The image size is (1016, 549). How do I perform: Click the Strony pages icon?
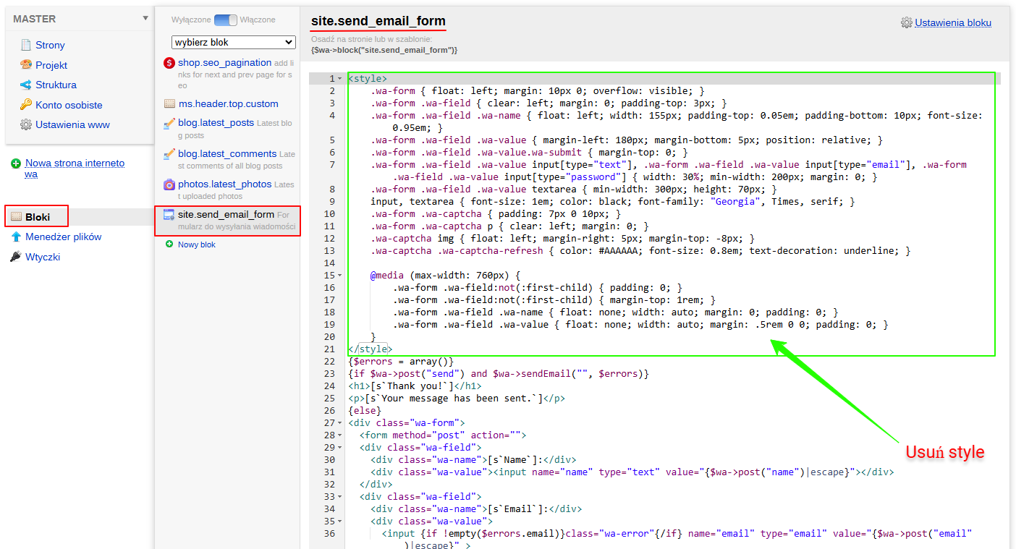26,45
